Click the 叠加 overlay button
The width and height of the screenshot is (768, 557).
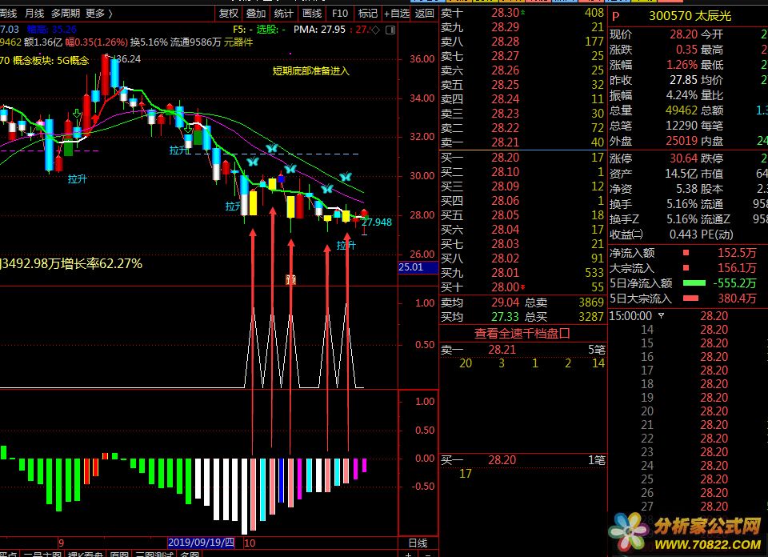pyautogui.click(x=256, y=14)
